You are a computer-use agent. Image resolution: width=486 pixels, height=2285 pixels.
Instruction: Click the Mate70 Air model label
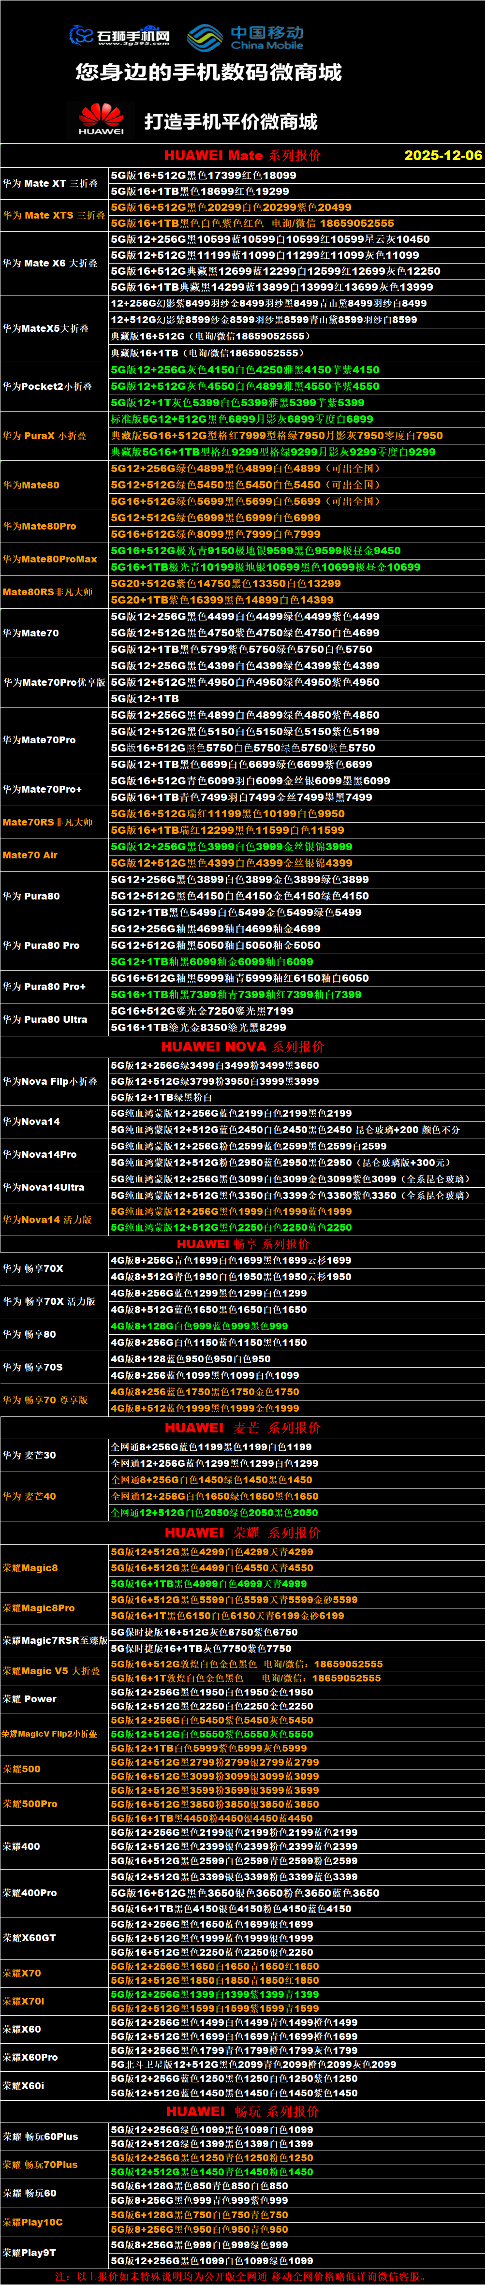(30, 855)
